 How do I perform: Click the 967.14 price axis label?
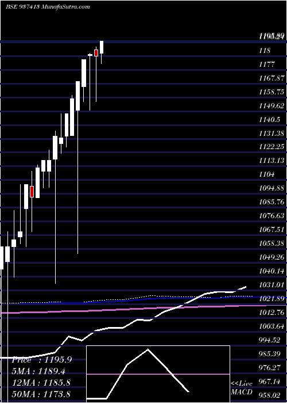270,382
